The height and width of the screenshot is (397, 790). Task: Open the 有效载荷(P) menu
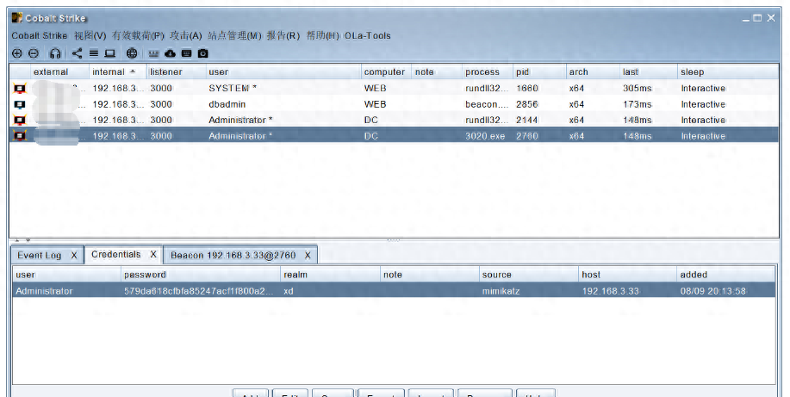pos(138,36)
